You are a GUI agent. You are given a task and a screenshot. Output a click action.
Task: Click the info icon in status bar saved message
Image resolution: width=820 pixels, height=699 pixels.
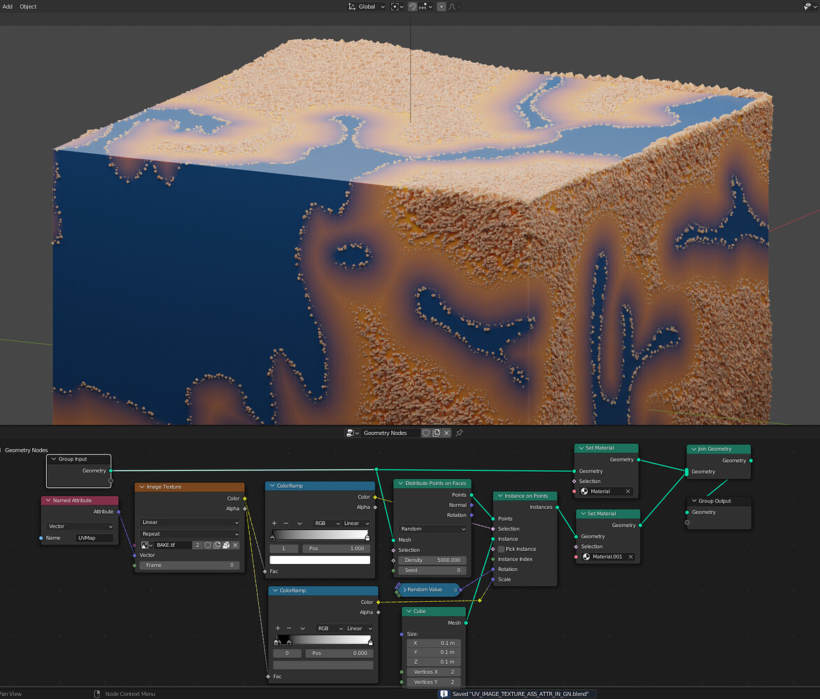(x=444, y=694)
